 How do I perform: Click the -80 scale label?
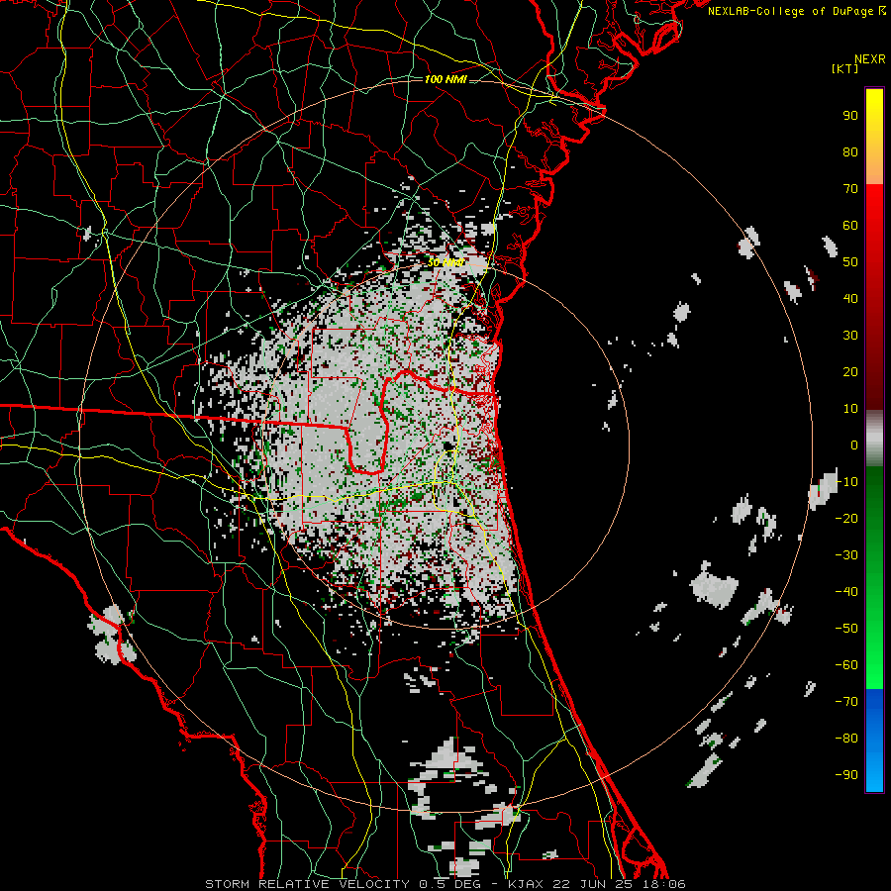pyautogui.click(x=846, y=739)
